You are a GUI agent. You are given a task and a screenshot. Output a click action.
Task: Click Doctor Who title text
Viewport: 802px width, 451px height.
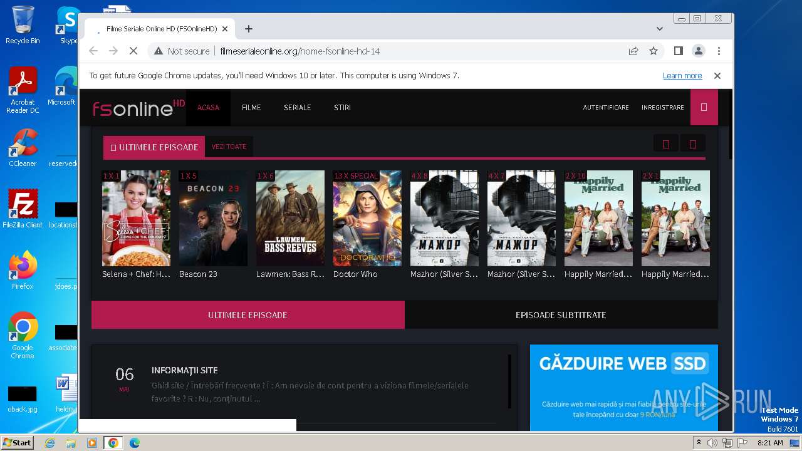coord(355,274)
